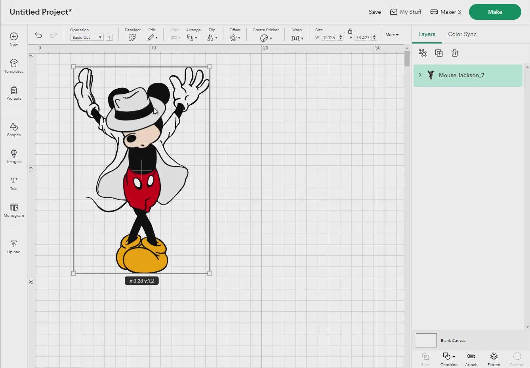Screen dimensions: 530x368
Task: Open the Combine menu
Action: pyautogui.click(x=449, y=359)
